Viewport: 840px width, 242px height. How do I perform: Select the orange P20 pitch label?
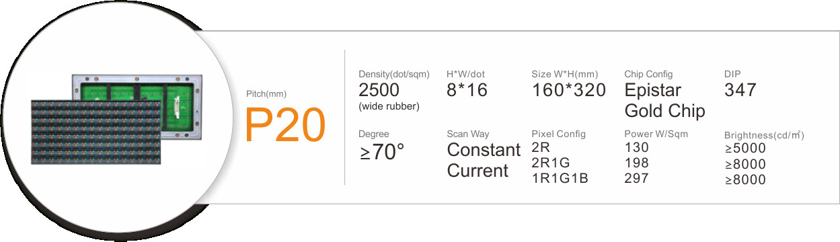[285, 126]
